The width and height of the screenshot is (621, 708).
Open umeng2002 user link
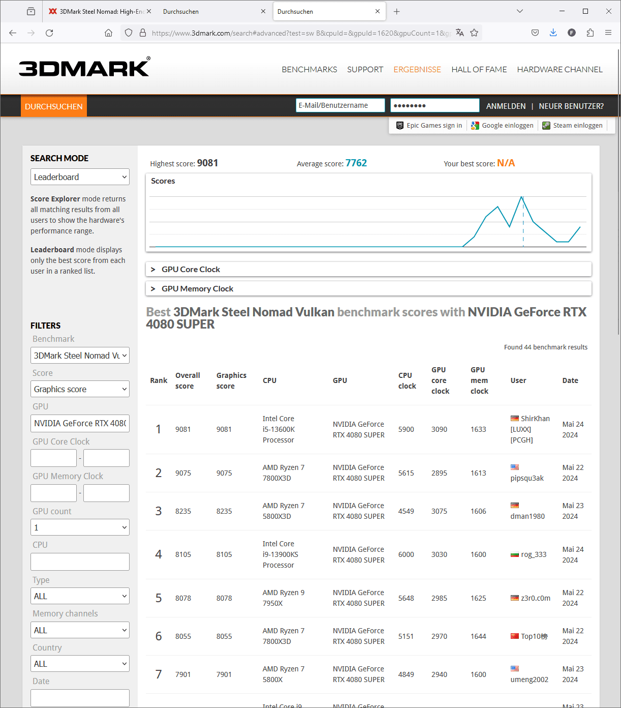pos(529,680)
